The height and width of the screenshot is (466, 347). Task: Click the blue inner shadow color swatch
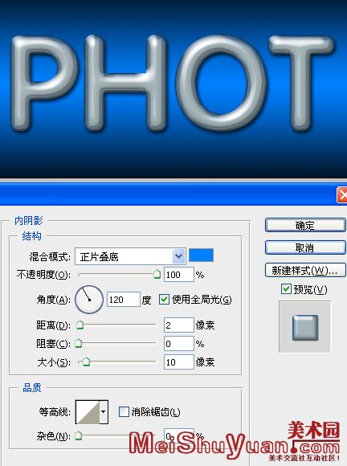(201, 255)
